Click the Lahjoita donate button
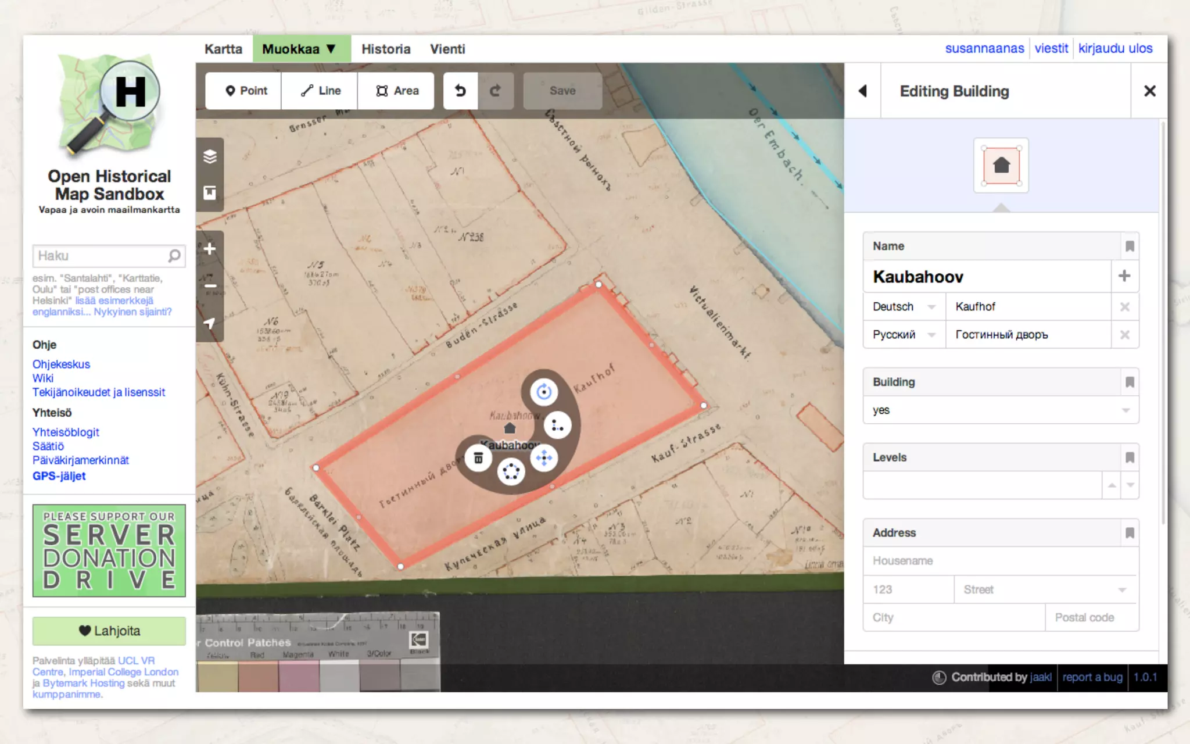 pos(109,631)
